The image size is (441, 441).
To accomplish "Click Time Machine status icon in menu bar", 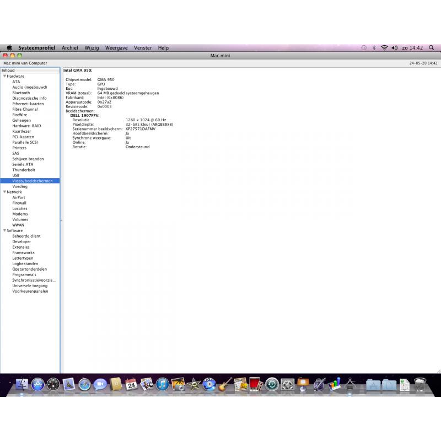I will pyautogui.click(x=364, y=48).
